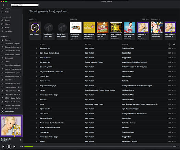Add Harika with its plus icon
This screenshot has height=150, width=180.
(x=36, y=90)
